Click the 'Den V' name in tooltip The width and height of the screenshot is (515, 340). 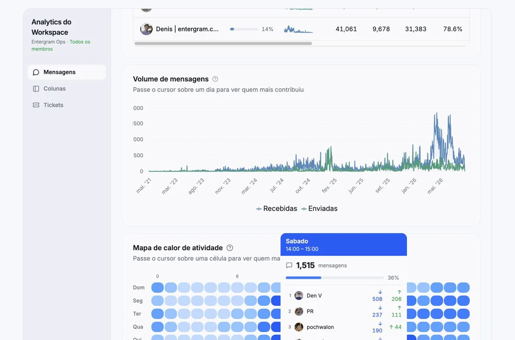tap(314, 295)
